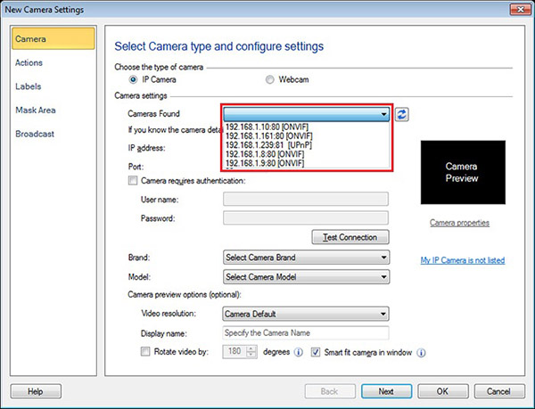Click the Test Connection button

350,237
